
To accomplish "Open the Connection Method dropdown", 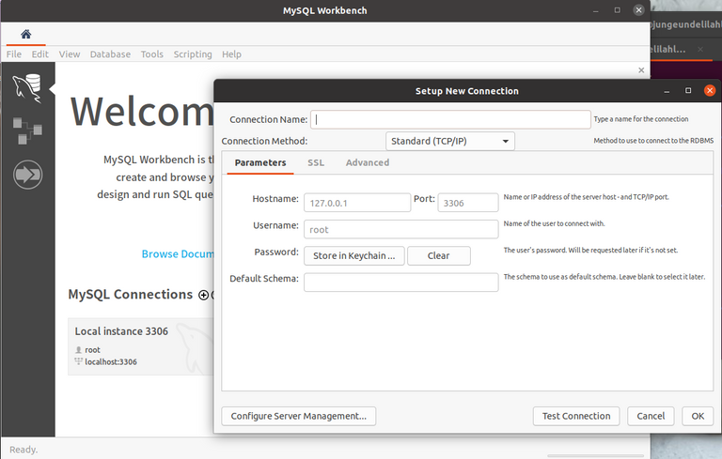I will (450, 141).
